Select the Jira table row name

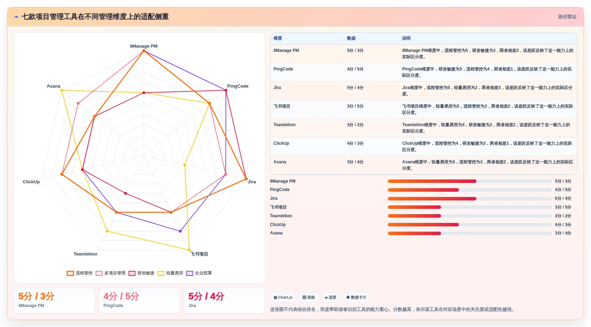point(277,88)
